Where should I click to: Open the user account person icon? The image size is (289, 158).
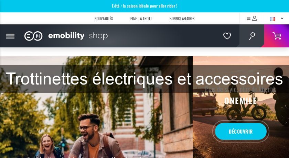coord(255,18)
